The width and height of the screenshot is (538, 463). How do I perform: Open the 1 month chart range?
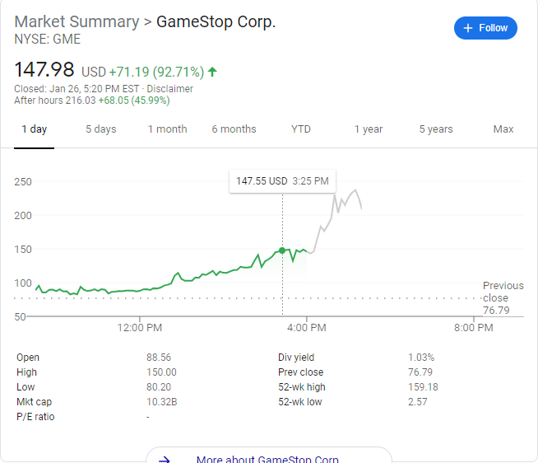coord(167,129)
